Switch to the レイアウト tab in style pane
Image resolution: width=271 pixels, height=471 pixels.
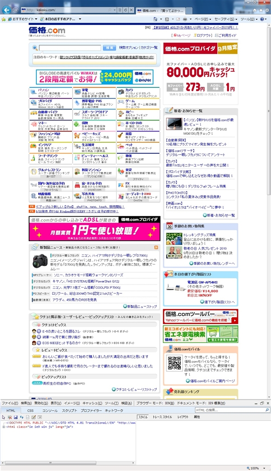tap(183, 417)
